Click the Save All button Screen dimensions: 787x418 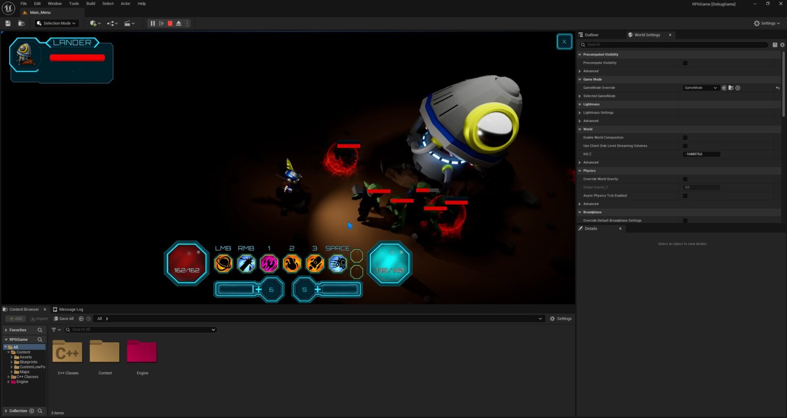(64, 319)
